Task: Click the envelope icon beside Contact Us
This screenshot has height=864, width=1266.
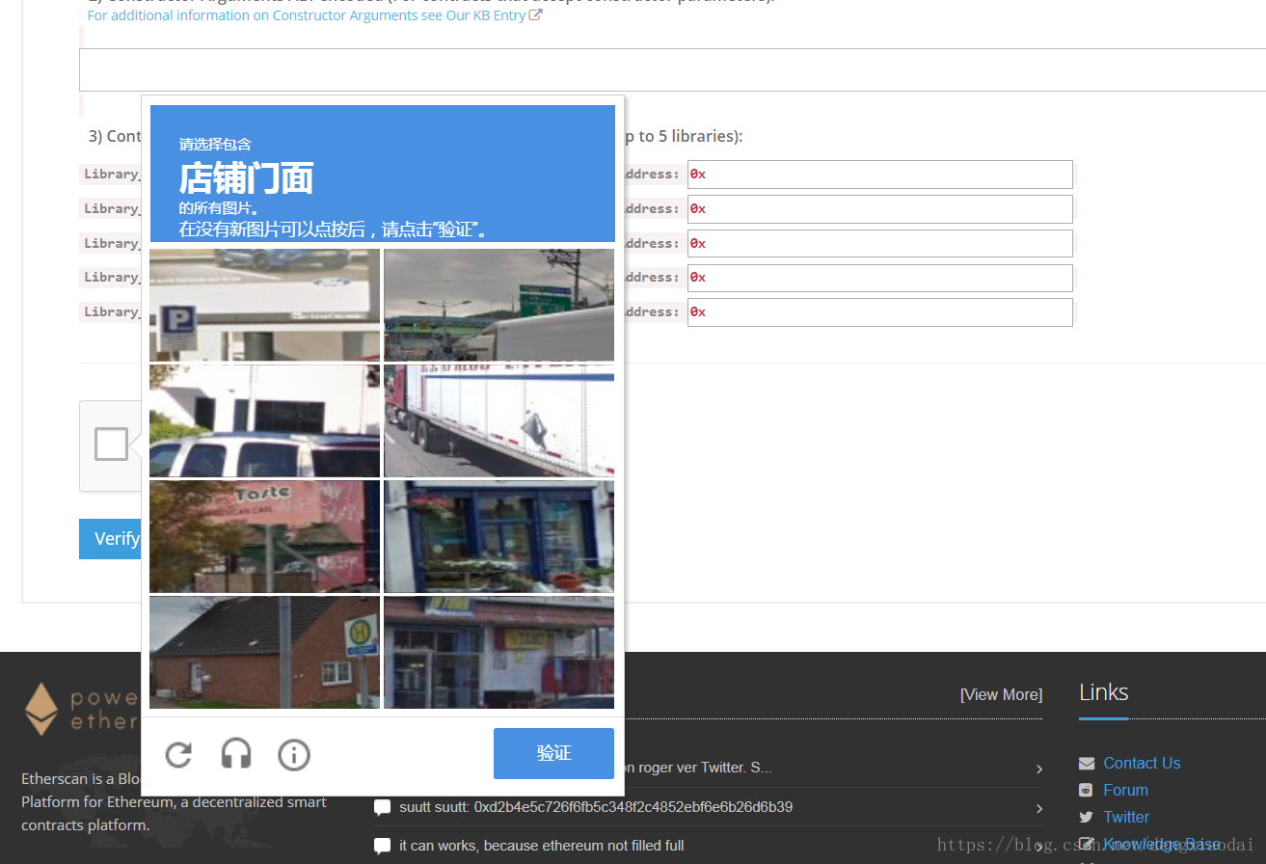Action: coord(1087,764)
